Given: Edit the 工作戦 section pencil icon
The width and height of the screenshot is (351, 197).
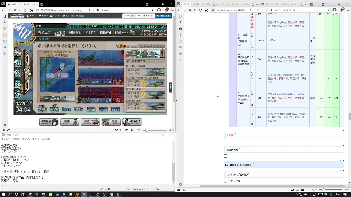Looking at the screenshot, I should 235,134.
